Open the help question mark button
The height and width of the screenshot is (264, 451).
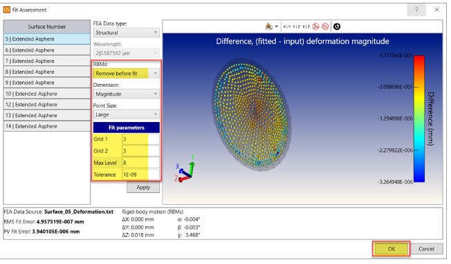pos(416,10)
